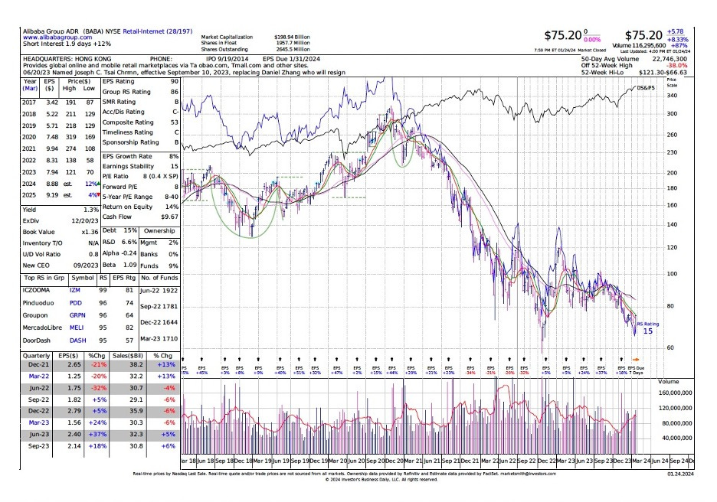Select the Jun-22 1922 funds count
Viewport: 717px width, 502px height.
[159, 291]
